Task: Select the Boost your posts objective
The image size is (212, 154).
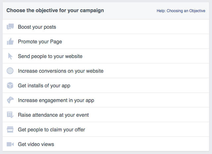Action: [37, 27]
